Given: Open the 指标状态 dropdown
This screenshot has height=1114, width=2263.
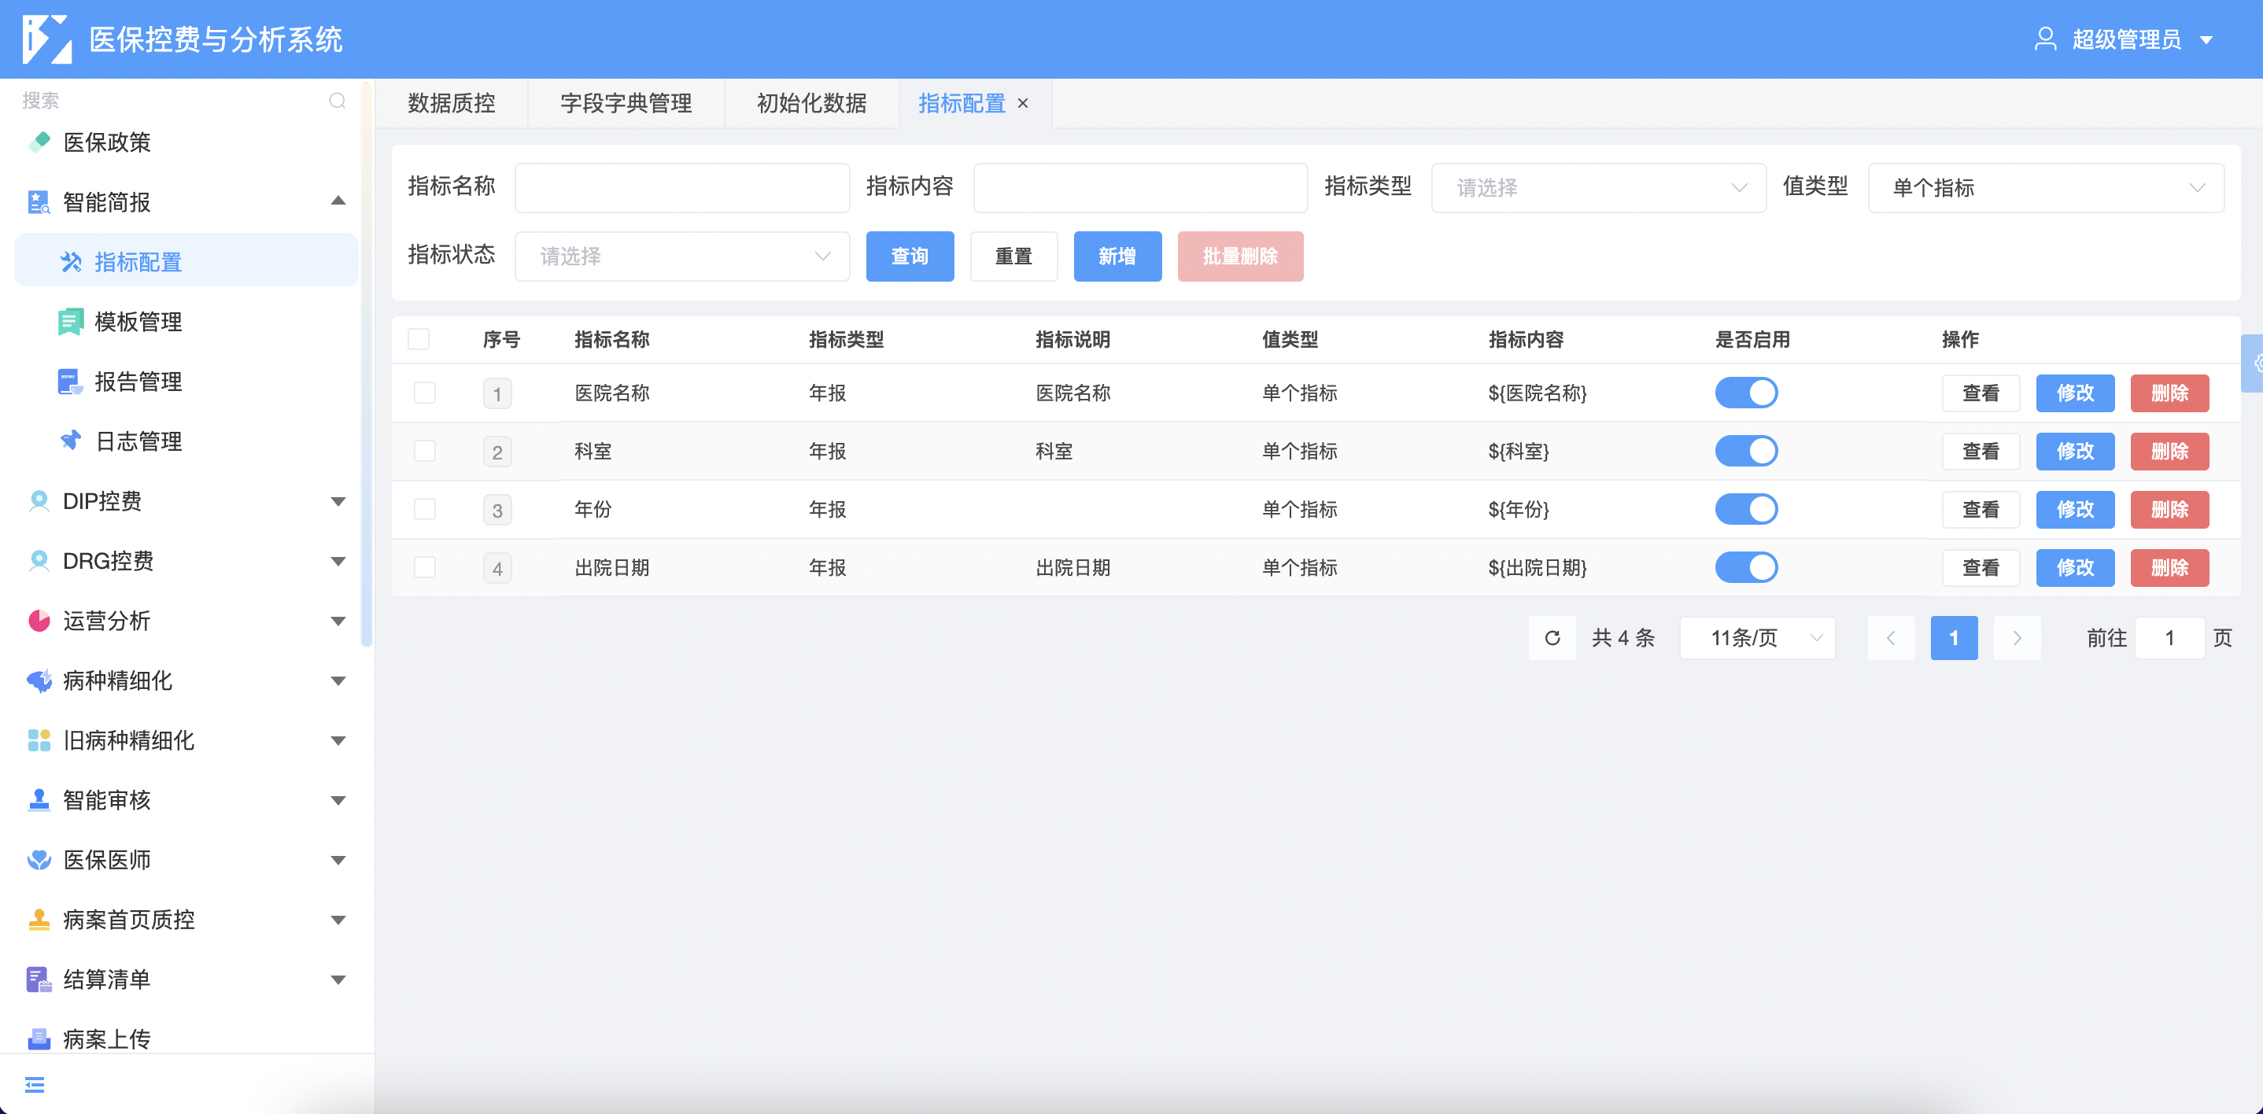Looking at the screenshot, I should (x=682, y=256).
